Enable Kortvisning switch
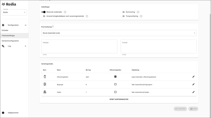 [x=123, y=12]
